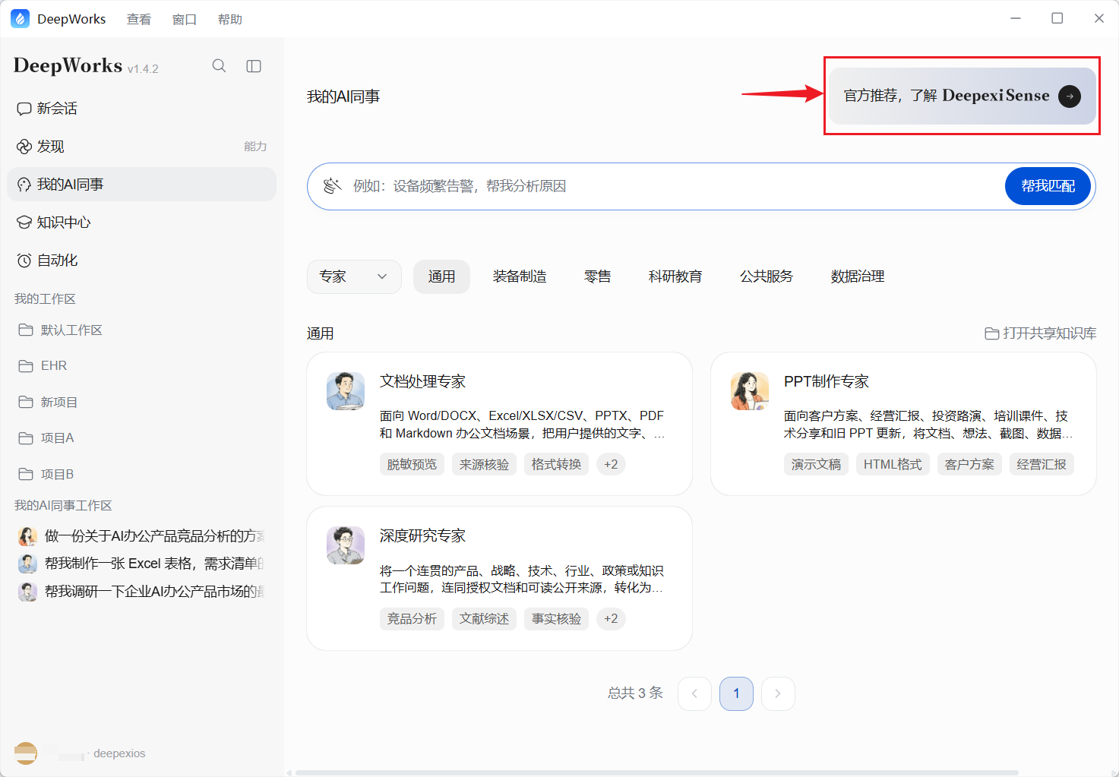Expand +2 tags on 文档处理专家 card
1119x777 pixels.
pos(611,464)
